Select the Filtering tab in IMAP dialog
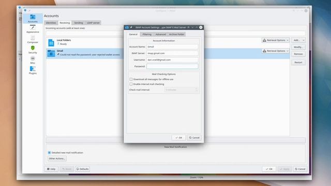Image resolution: width=331 pixels, height=186 pixels. (x=147, y=35)
